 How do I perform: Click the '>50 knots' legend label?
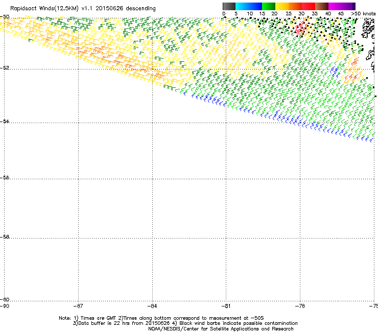tap(363, 14)
